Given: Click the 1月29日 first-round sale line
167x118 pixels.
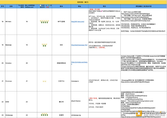Looking at the screenshot, I should [x=97, y=103].
